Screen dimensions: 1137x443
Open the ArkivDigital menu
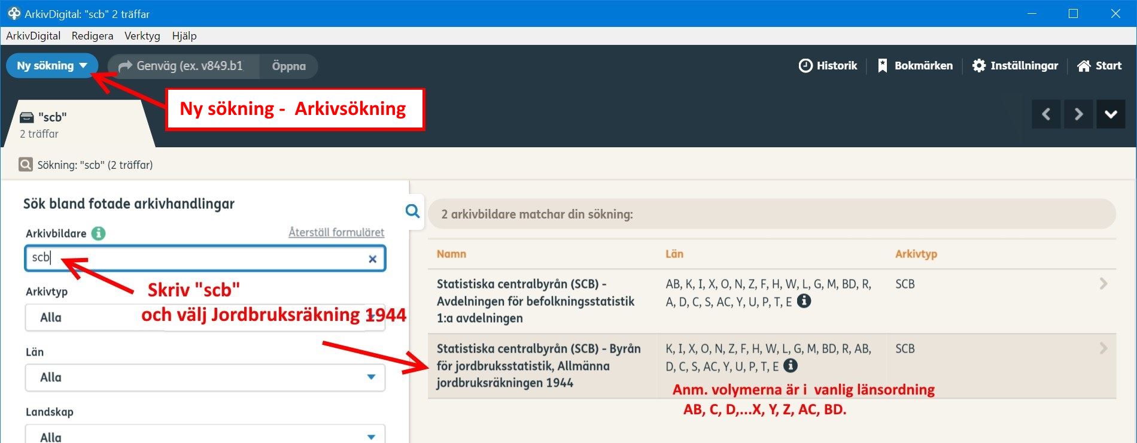click(34, 36)
